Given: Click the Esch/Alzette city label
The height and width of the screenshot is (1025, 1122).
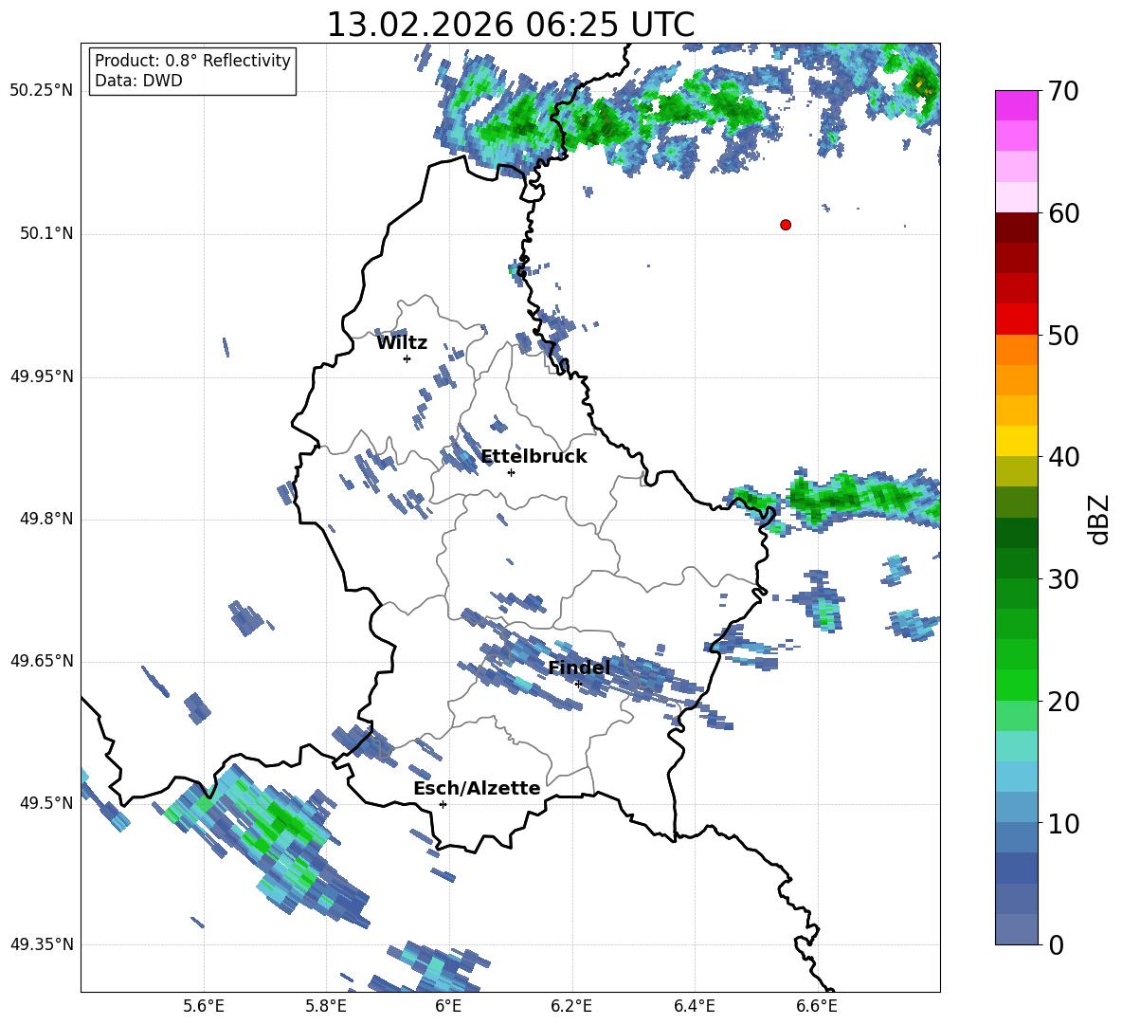Looking at the screenshot, I should (477, 788).
